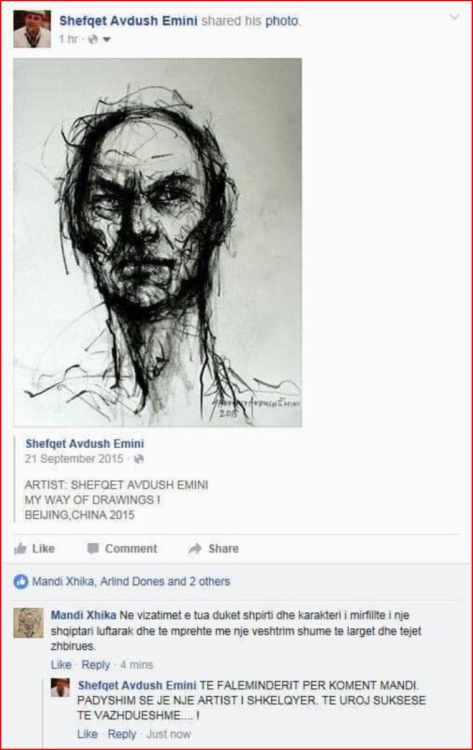This screenshot has width=473, height=750.
Task: Click the Comment speech bubble icon
Action: 93,549
